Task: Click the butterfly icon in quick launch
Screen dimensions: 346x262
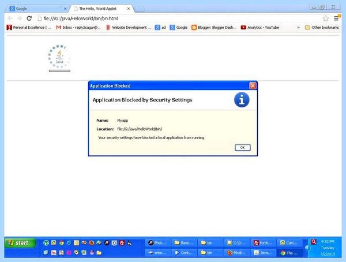Action: click(84, 243)
